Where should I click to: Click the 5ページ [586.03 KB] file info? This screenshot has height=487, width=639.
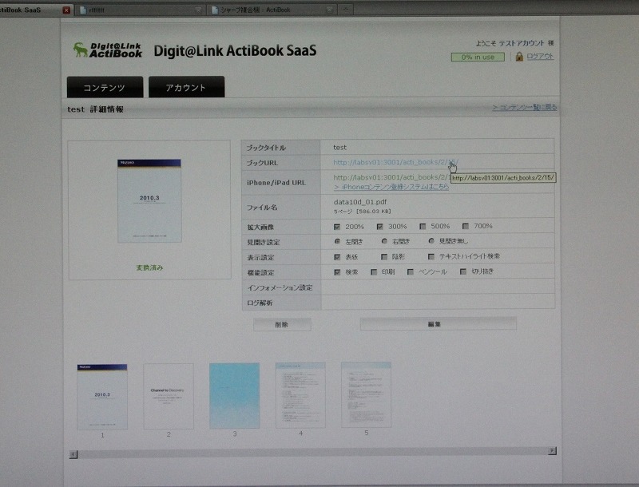(x=363, y=212)
